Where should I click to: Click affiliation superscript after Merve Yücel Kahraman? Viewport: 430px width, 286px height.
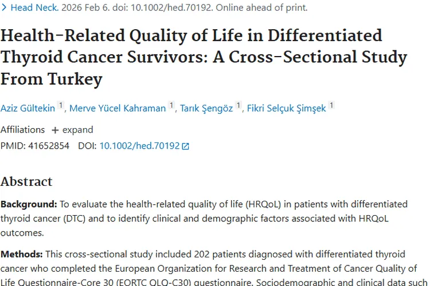click(171, 106)
